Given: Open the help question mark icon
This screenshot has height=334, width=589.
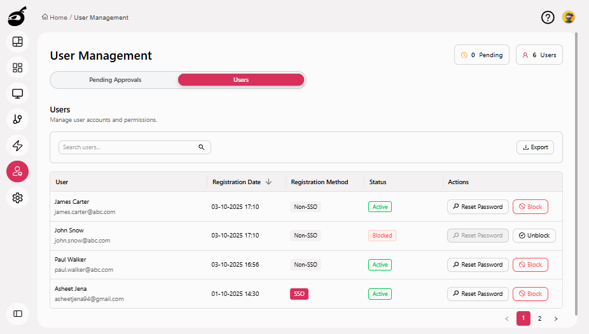Looking at the screenshot, I should point(548,17).
